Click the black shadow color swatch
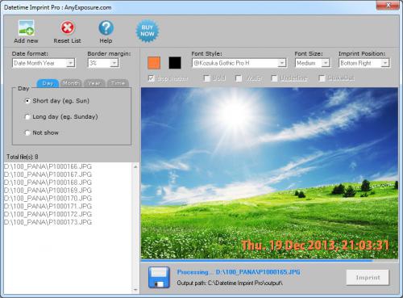The image size is (403, 298). [175, 63]
